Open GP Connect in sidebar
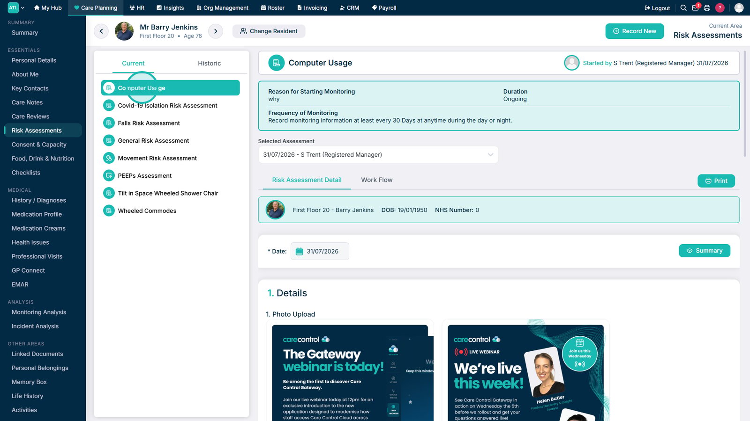750x421 pixels. click(28, 270)
